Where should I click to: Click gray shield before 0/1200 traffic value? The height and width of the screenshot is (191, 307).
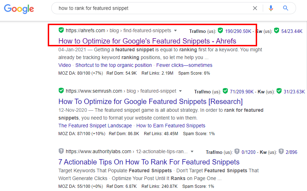237,151
